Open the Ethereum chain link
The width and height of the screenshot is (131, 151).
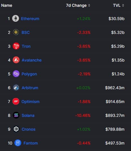click(x=30, y=19)
